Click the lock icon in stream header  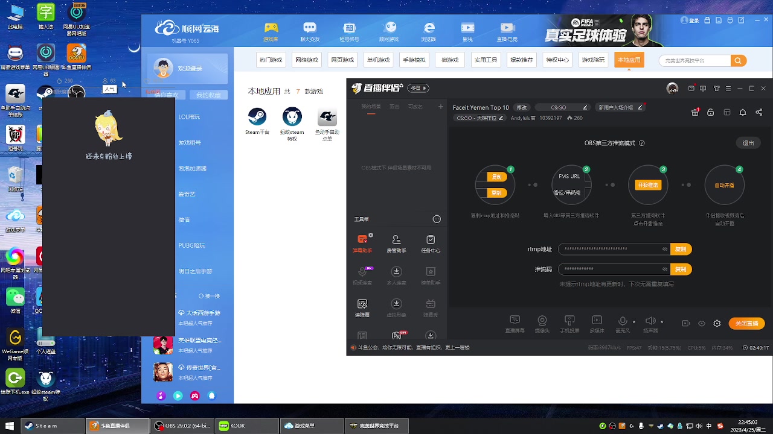tap(711, 112)
